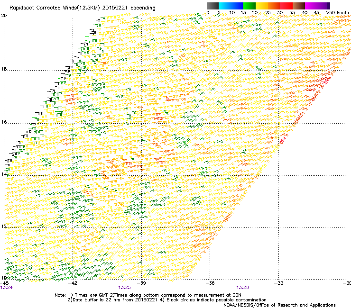Click legend tick label '40'
The height and width of the screenshot is (308, 351).
tap(305, 12)
